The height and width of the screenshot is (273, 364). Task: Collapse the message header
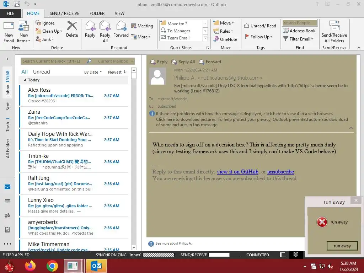pos(351,128)
